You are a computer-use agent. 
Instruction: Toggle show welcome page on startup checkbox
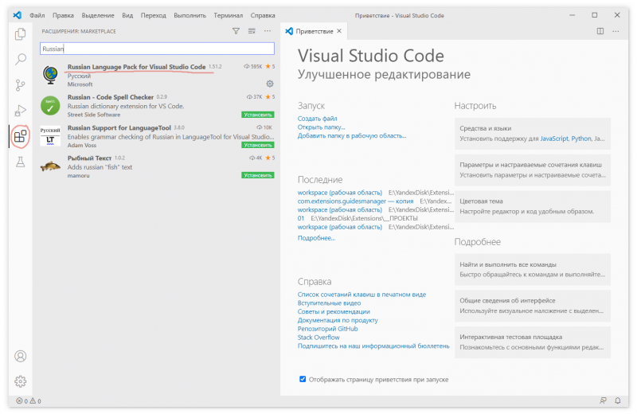tap(303, 379)
